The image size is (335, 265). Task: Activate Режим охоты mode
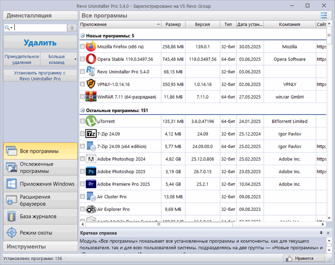(x=40, y=233)
